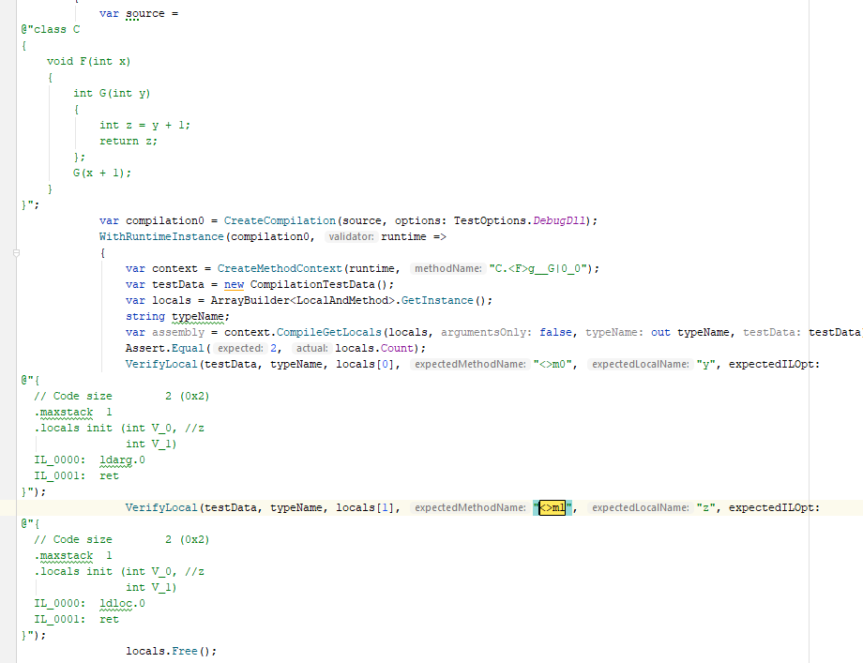This screenshot has width=863, height=663.
Task: Click CompileGetLocals method call
Action: click(328, 332)
